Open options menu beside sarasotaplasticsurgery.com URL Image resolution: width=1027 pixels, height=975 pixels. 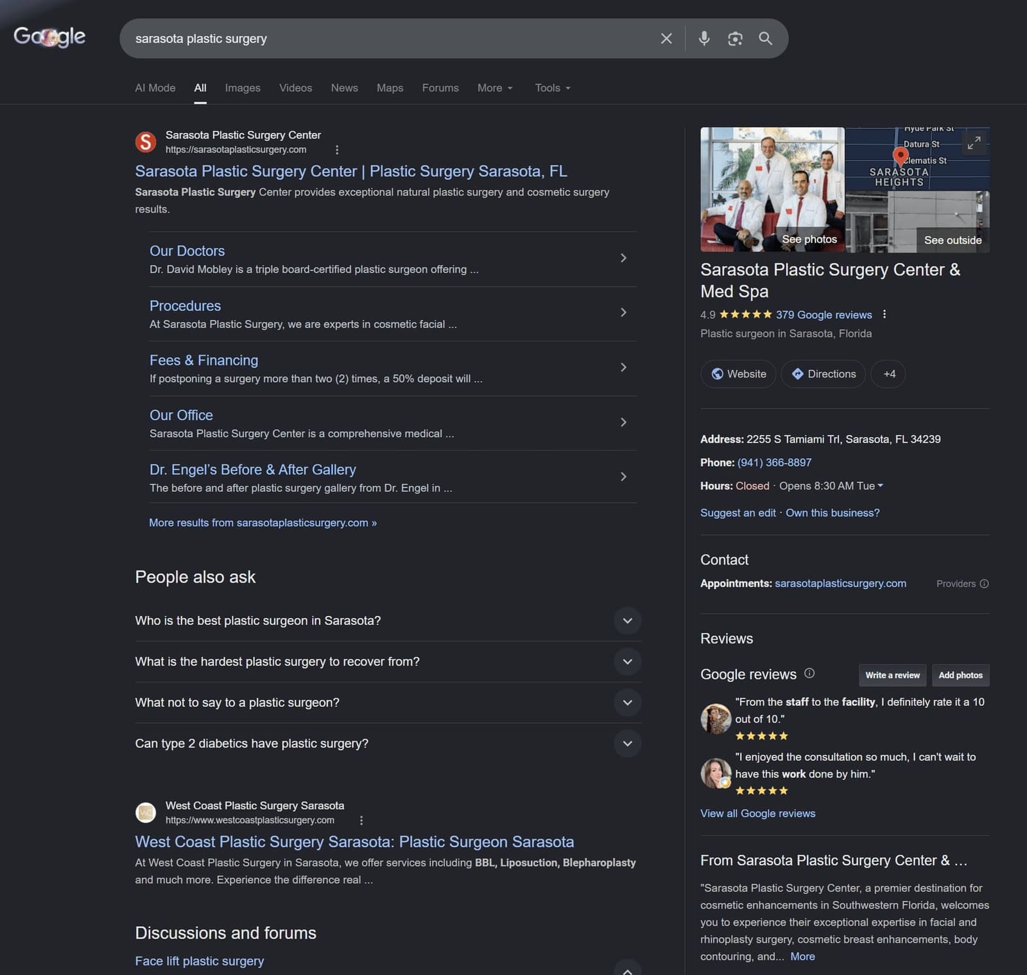(x=337, y=150)
